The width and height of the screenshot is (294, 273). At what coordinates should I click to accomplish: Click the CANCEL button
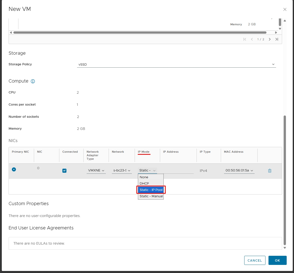pos(255,260)
